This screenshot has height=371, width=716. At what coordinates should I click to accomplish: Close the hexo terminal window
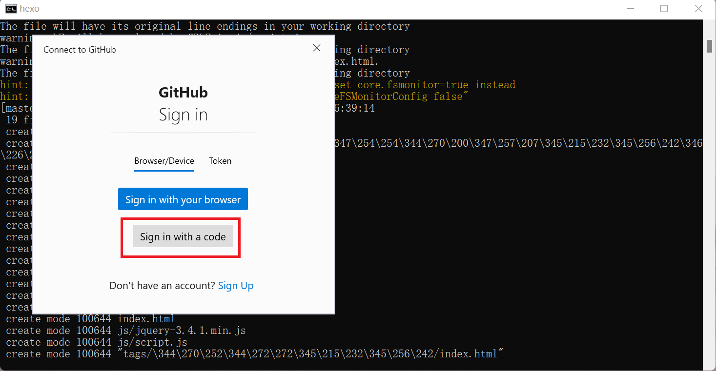point(698,9)
